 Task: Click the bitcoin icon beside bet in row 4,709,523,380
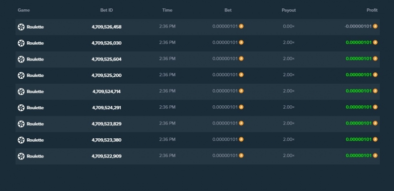pyautogui.click(x=241, y=139)
